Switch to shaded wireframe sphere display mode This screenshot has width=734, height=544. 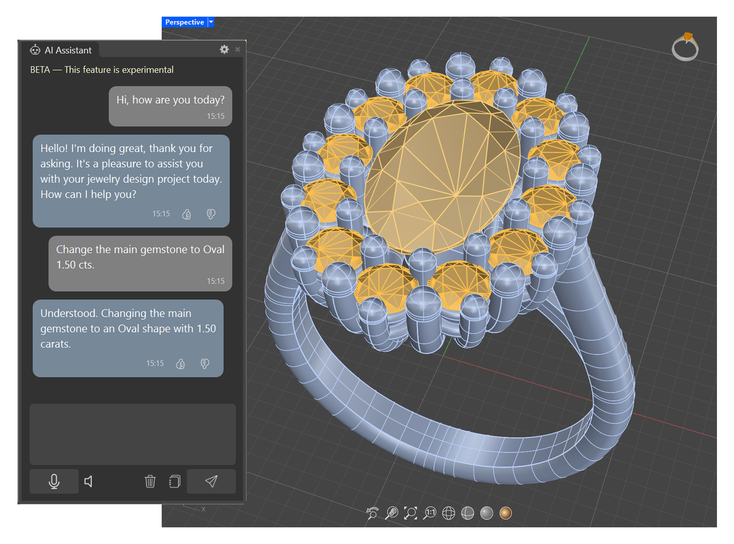(x=467, y=513)
